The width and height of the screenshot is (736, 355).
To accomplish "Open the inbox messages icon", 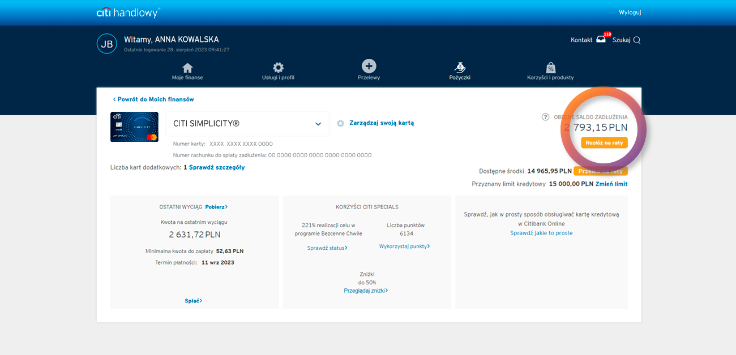I will (x=601, y=40).
